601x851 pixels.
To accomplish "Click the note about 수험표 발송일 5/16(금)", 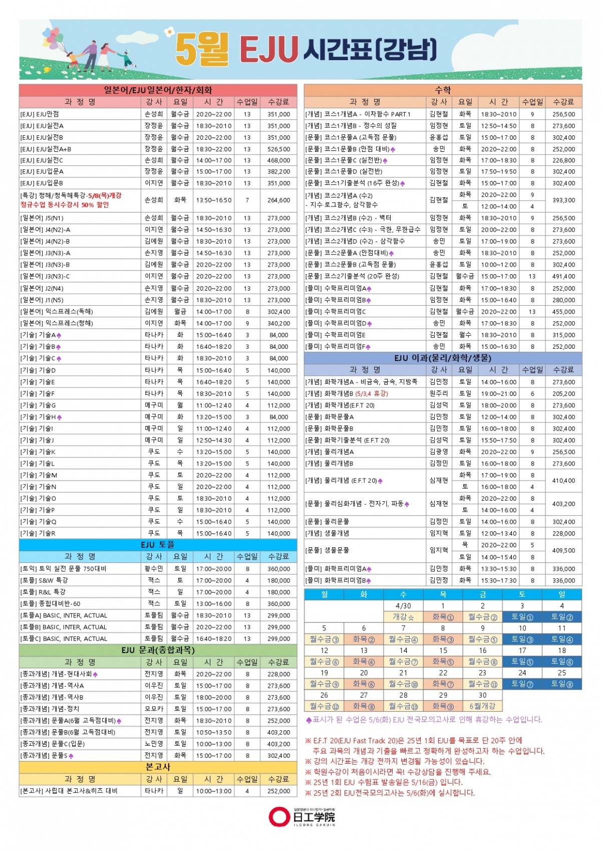I will [384, 782].
